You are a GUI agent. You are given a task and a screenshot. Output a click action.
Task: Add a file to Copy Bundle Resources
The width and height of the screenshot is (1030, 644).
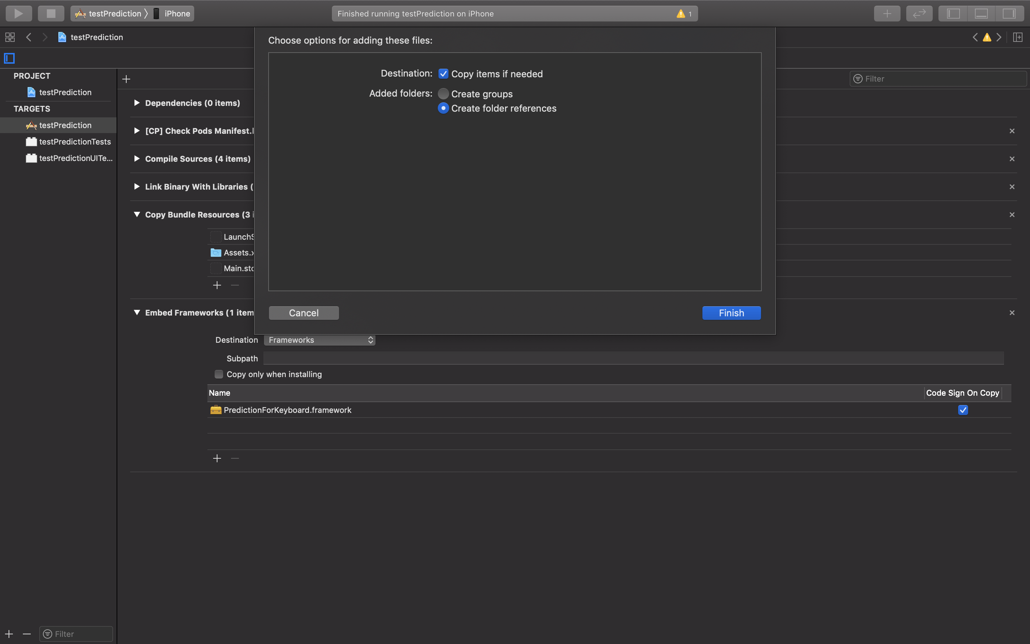[x=217, y=285]
